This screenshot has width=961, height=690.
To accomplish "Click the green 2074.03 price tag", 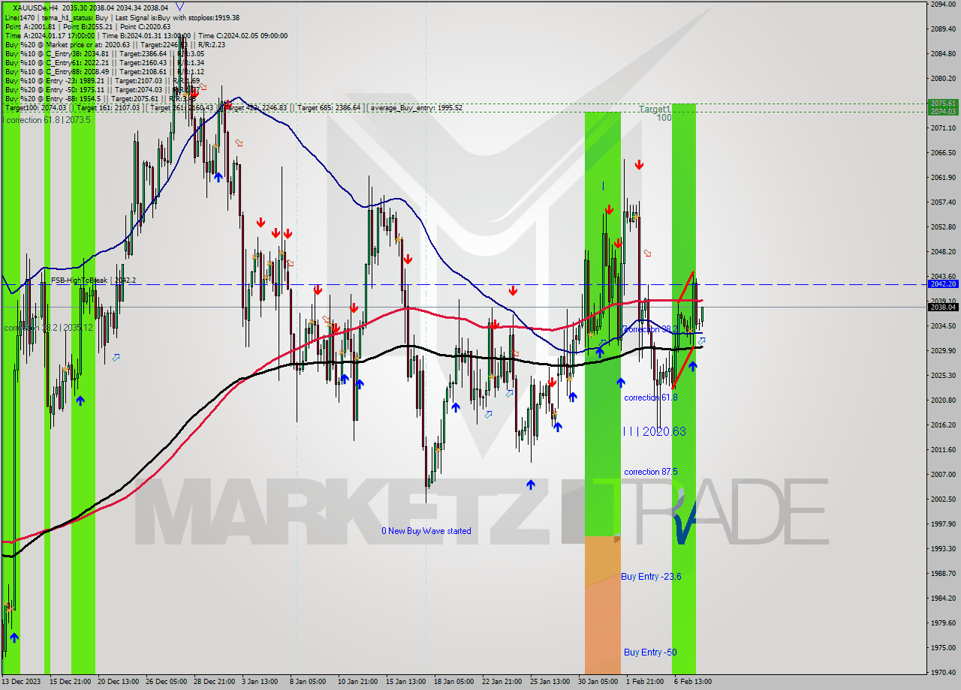I will 943,111.
